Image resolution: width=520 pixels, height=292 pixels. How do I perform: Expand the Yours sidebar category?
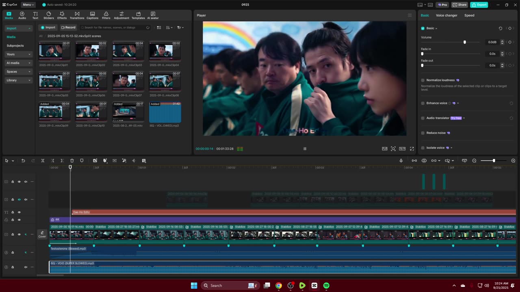[19, 54]
